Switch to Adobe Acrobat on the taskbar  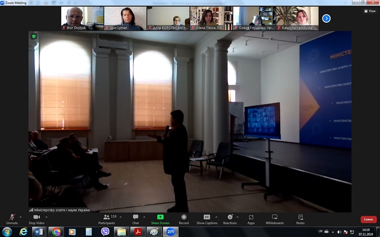pos(138,232)
